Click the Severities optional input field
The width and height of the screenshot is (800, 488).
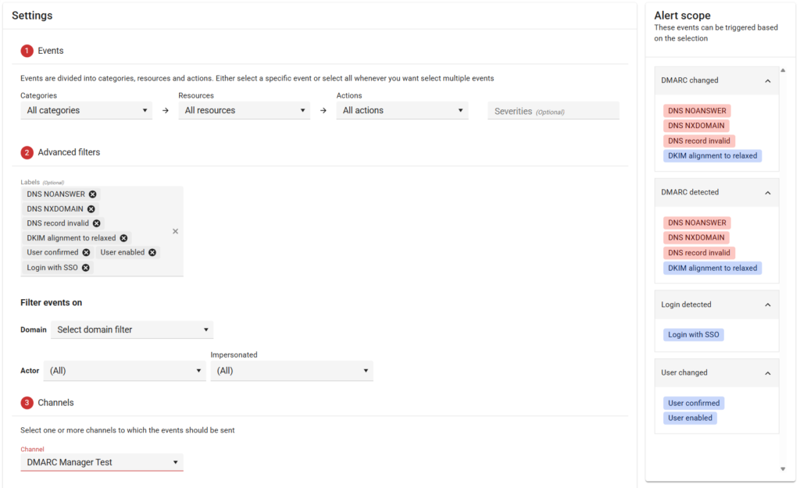(x=553, y=111)
